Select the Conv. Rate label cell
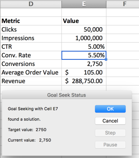This screenshot has width=139, height=158. coord(31,55)
